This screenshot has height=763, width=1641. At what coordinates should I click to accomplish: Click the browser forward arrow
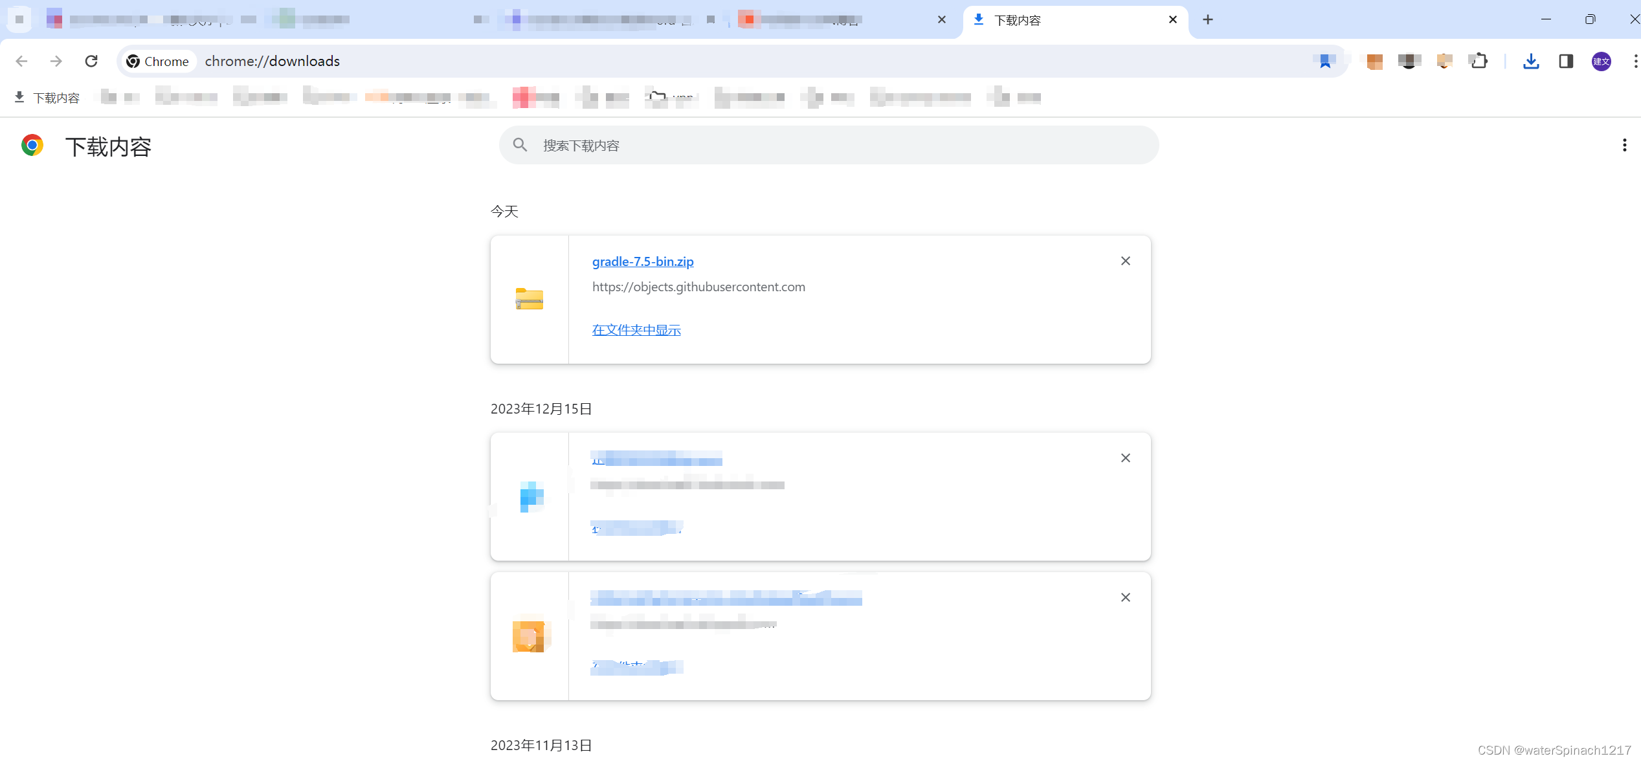tap(56, 61)
